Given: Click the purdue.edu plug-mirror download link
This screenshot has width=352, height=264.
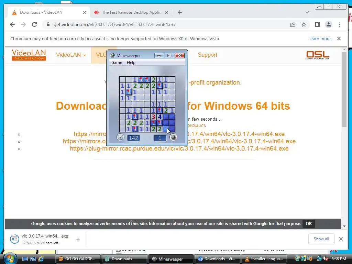Looking at the screenshot, I should coord(179,148).
